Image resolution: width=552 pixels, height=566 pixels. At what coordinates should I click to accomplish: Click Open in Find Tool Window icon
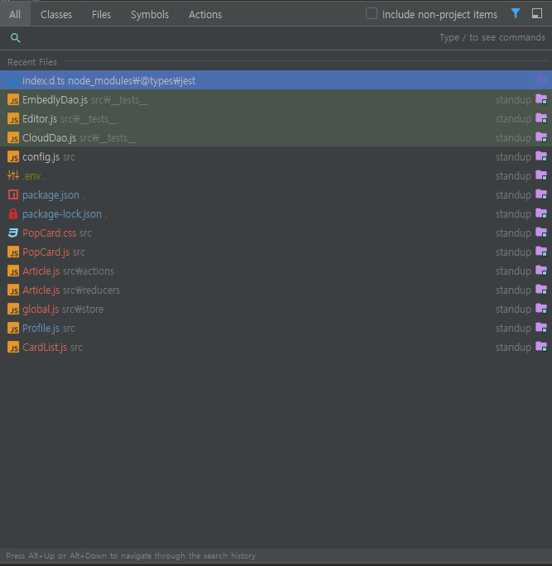pyautogui.click(x=537, y=14)
